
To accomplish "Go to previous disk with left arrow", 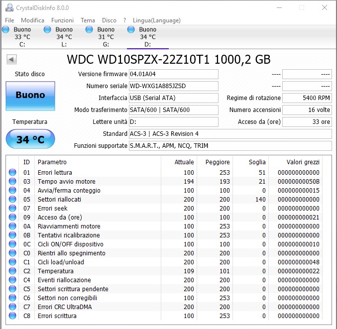I will pos(11,59).
